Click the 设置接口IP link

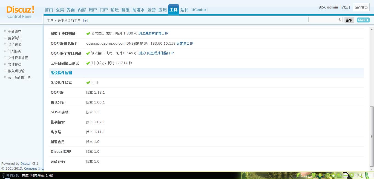pyautogui.click(x=185, y=43)
